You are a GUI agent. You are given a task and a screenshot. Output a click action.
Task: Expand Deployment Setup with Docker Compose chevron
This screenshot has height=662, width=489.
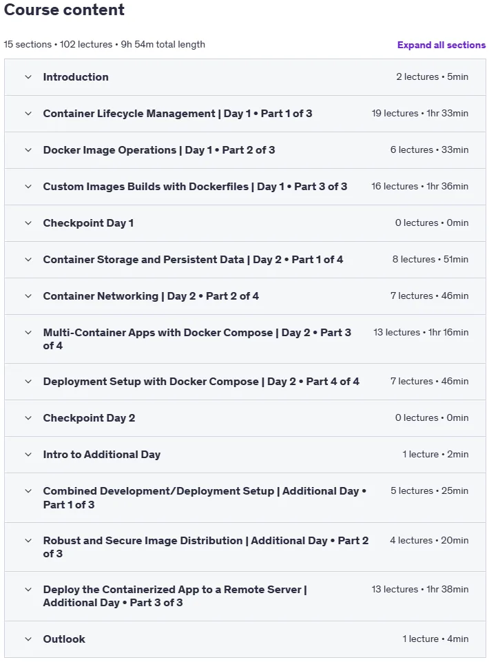coord(28,381)
